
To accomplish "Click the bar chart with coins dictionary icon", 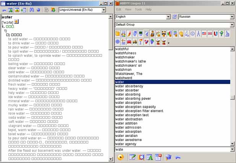I will (169, 34).
